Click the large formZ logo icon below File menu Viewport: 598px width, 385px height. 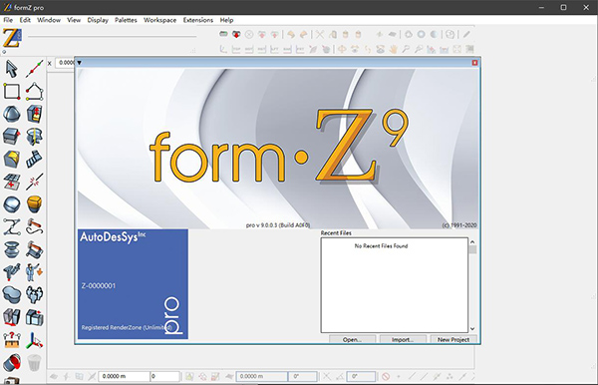(x=12, y=38)
